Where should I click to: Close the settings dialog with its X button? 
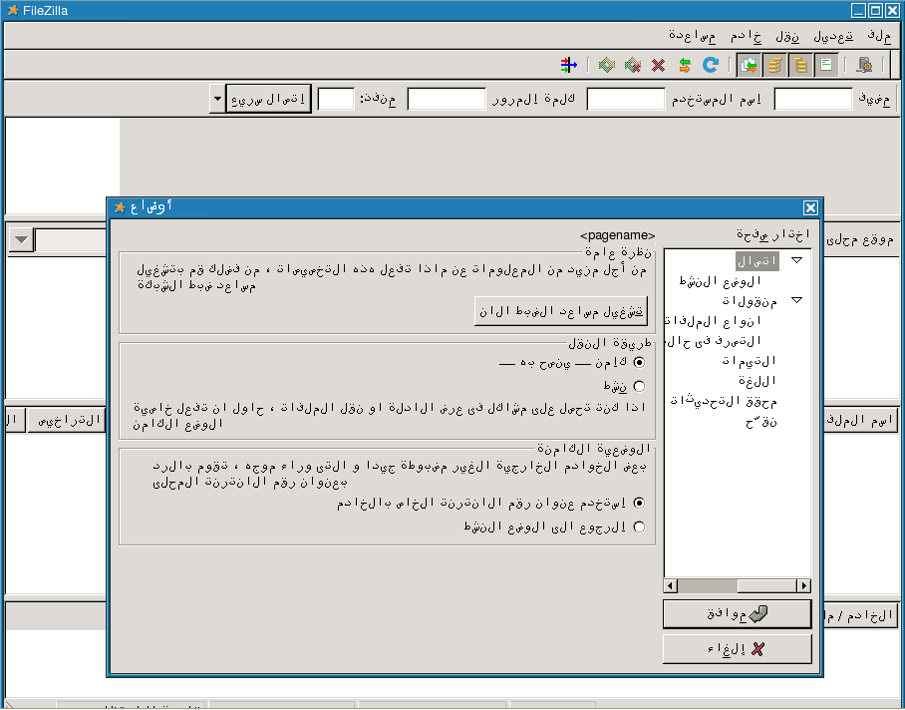(x=810, y=207)
